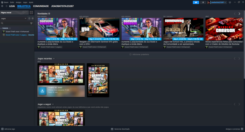Click the back navigation arrow
245x132 pixels.
click(x=2, y=6)
